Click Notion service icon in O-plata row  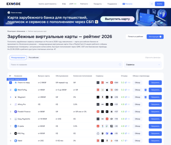tap(111, 126)
